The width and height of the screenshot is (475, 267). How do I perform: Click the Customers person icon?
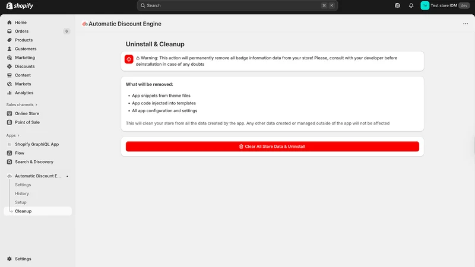pos(9,49)
